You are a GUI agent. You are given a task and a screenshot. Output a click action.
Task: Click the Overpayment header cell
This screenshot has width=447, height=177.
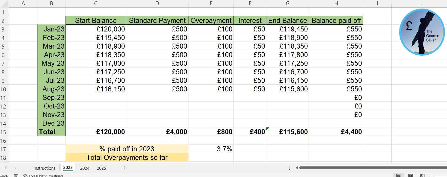211,20
